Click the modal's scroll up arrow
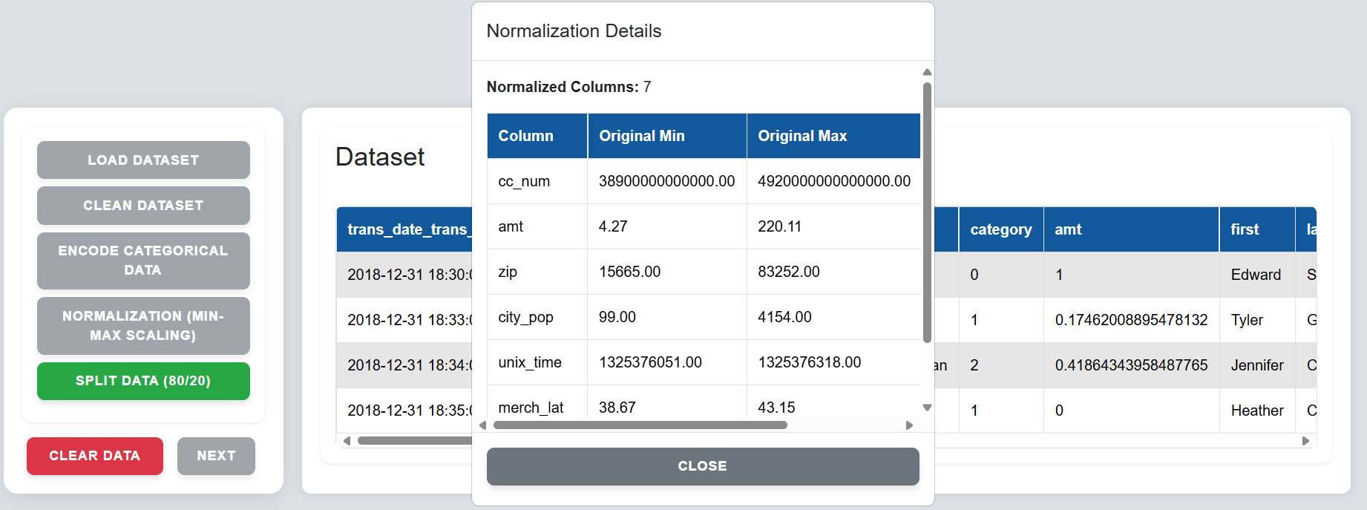1367x510 pixels. [927, 72]
